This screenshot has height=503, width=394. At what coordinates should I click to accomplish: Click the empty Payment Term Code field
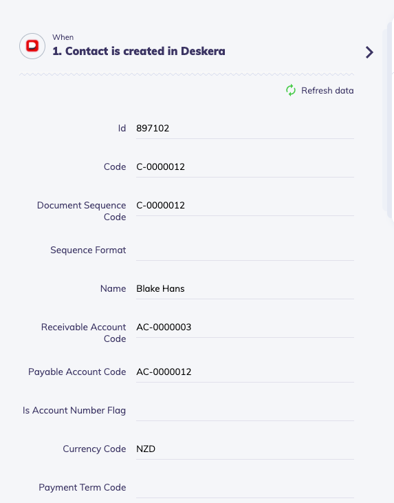pyautogui.click(x=245, y=487)
